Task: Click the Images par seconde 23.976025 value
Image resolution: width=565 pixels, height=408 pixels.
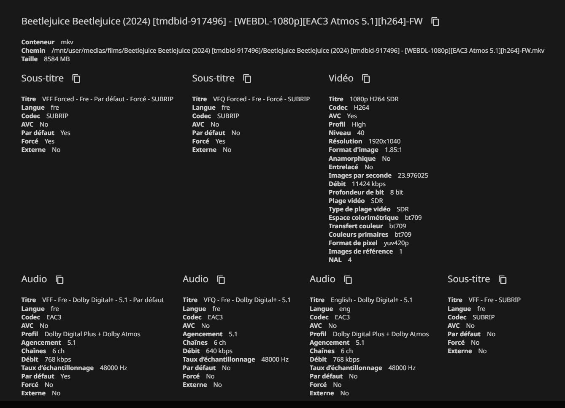Action: [413, 175]
